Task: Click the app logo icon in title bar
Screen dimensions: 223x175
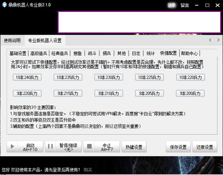Action: tap(4, 5)
